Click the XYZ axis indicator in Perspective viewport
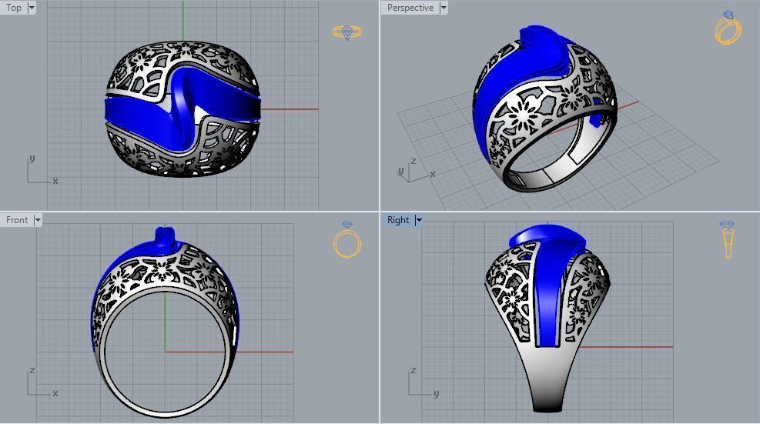The width and height of the screenshot is (760, 424). tap(416, 171)
